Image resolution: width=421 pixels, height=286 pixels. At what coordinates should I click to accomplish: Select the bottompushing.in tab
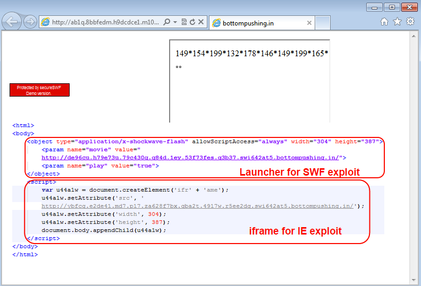click(262, 23)
